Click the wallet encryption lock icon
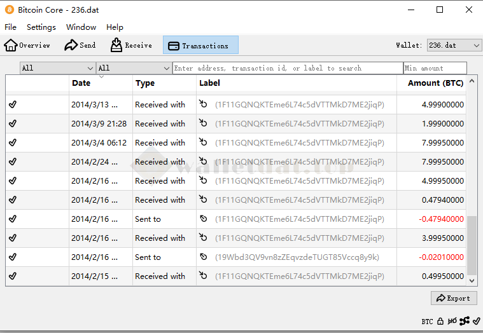The image size is (483, 333). click(440, 322)
